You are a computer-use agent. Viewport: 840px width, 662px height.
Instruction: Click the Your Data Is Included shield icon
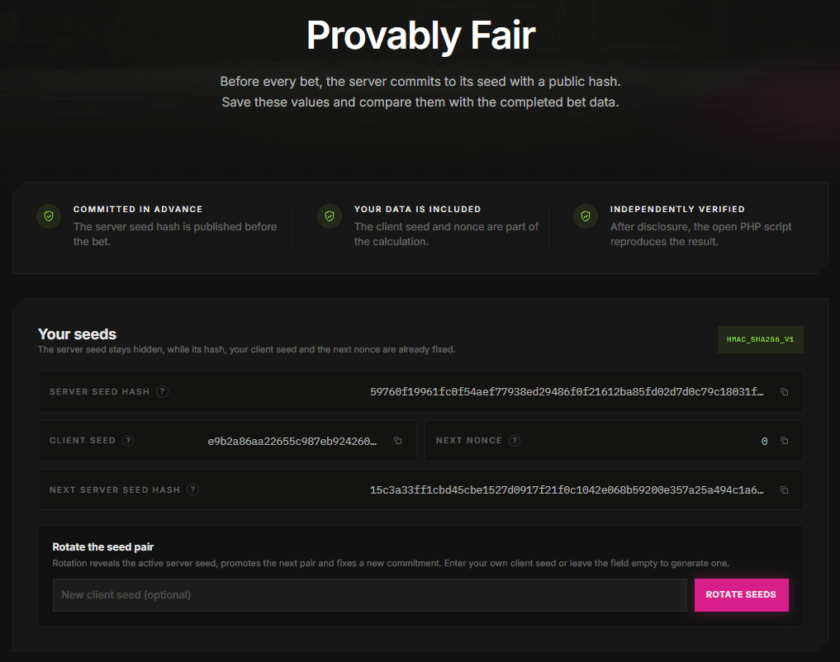point(330,216)
